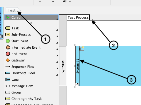This screenshot has height=105, width=141.
Task: Click the Test breadcrumb
Action: point(13,10)
